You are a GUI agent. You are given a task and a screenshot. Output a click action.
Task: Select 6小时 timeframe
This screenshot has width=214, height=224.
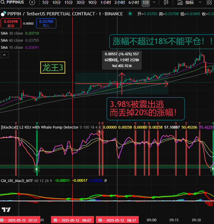pyautogui.click(x=133, y=2)
